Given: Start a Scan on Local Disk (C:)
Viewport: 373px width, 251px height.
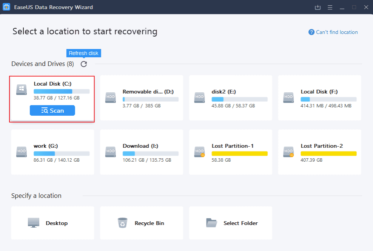Looking at the screenshot, I should [52, 110].
